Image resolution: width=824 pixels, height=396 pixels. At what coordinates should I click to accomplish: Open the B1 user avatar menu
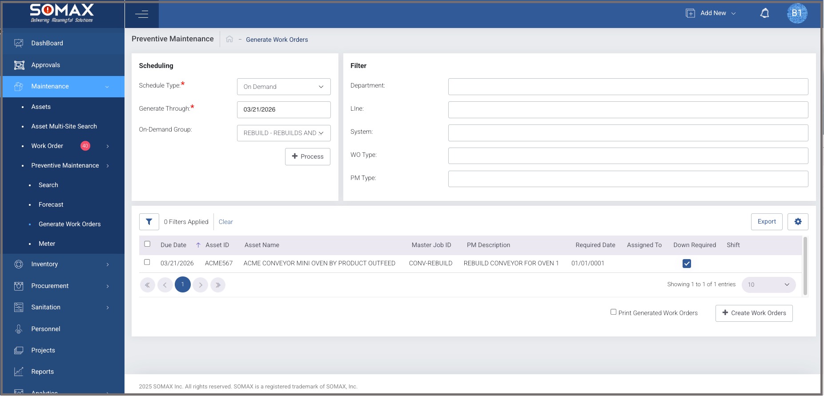797,13
